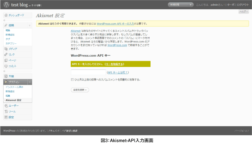
Task: Click the WordPress.com API キー section heading
Action: (x=90, y=55)
